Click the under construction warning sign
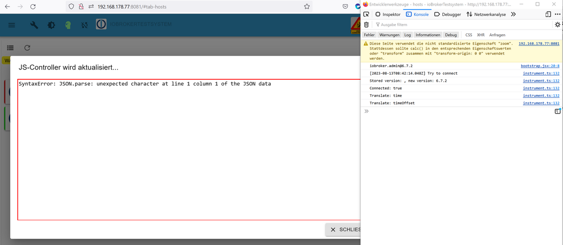Viewport: 563px width, 245px height. 355,25
